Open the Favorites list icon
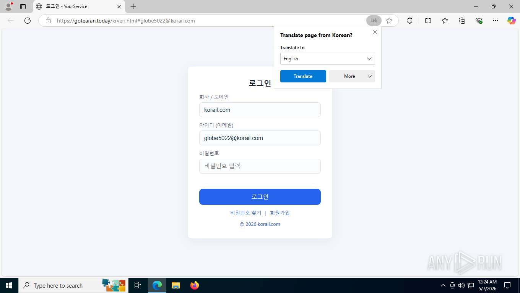 coord(445,21)
